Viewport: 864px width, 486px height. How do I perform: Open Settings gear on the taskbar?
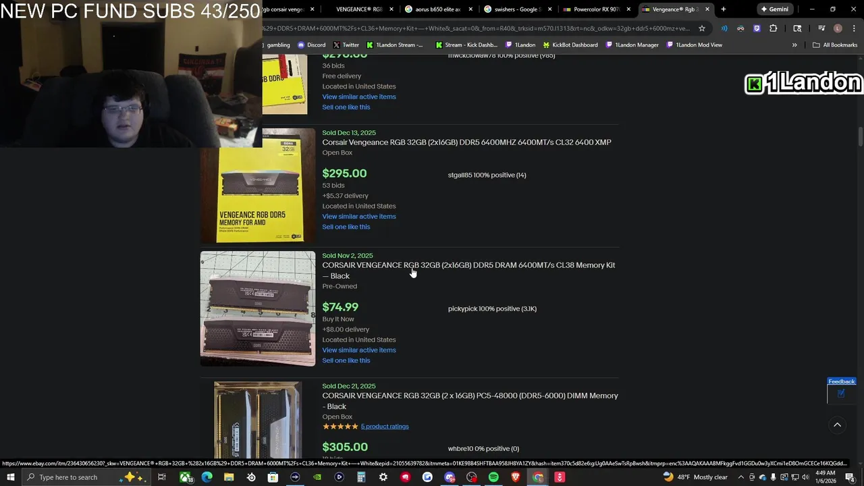click(x=383, y=477)
